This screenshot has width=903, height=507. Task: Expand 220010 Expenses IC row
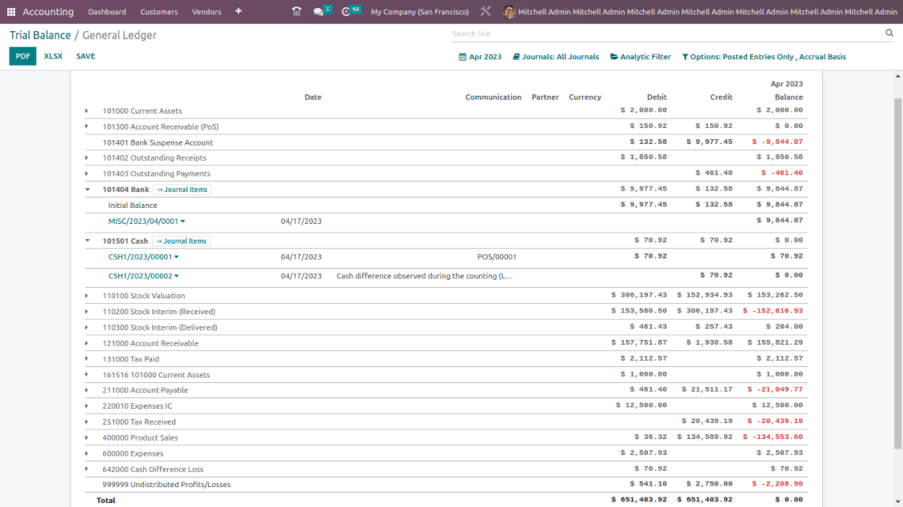[87, 405]
